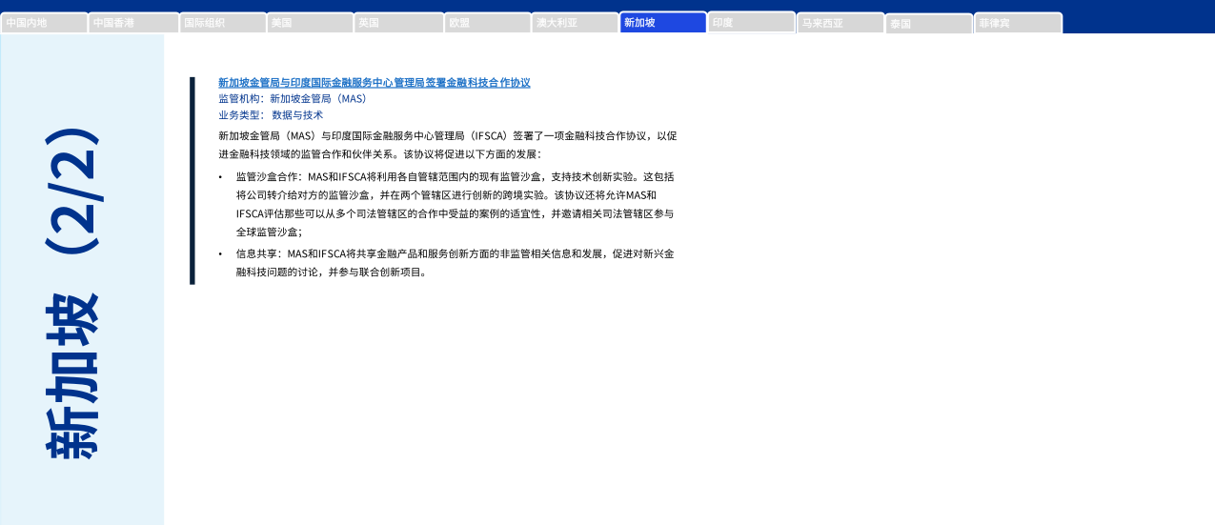
Task: Switch to the 澳大利亚 tab
Action: point(575,23)
